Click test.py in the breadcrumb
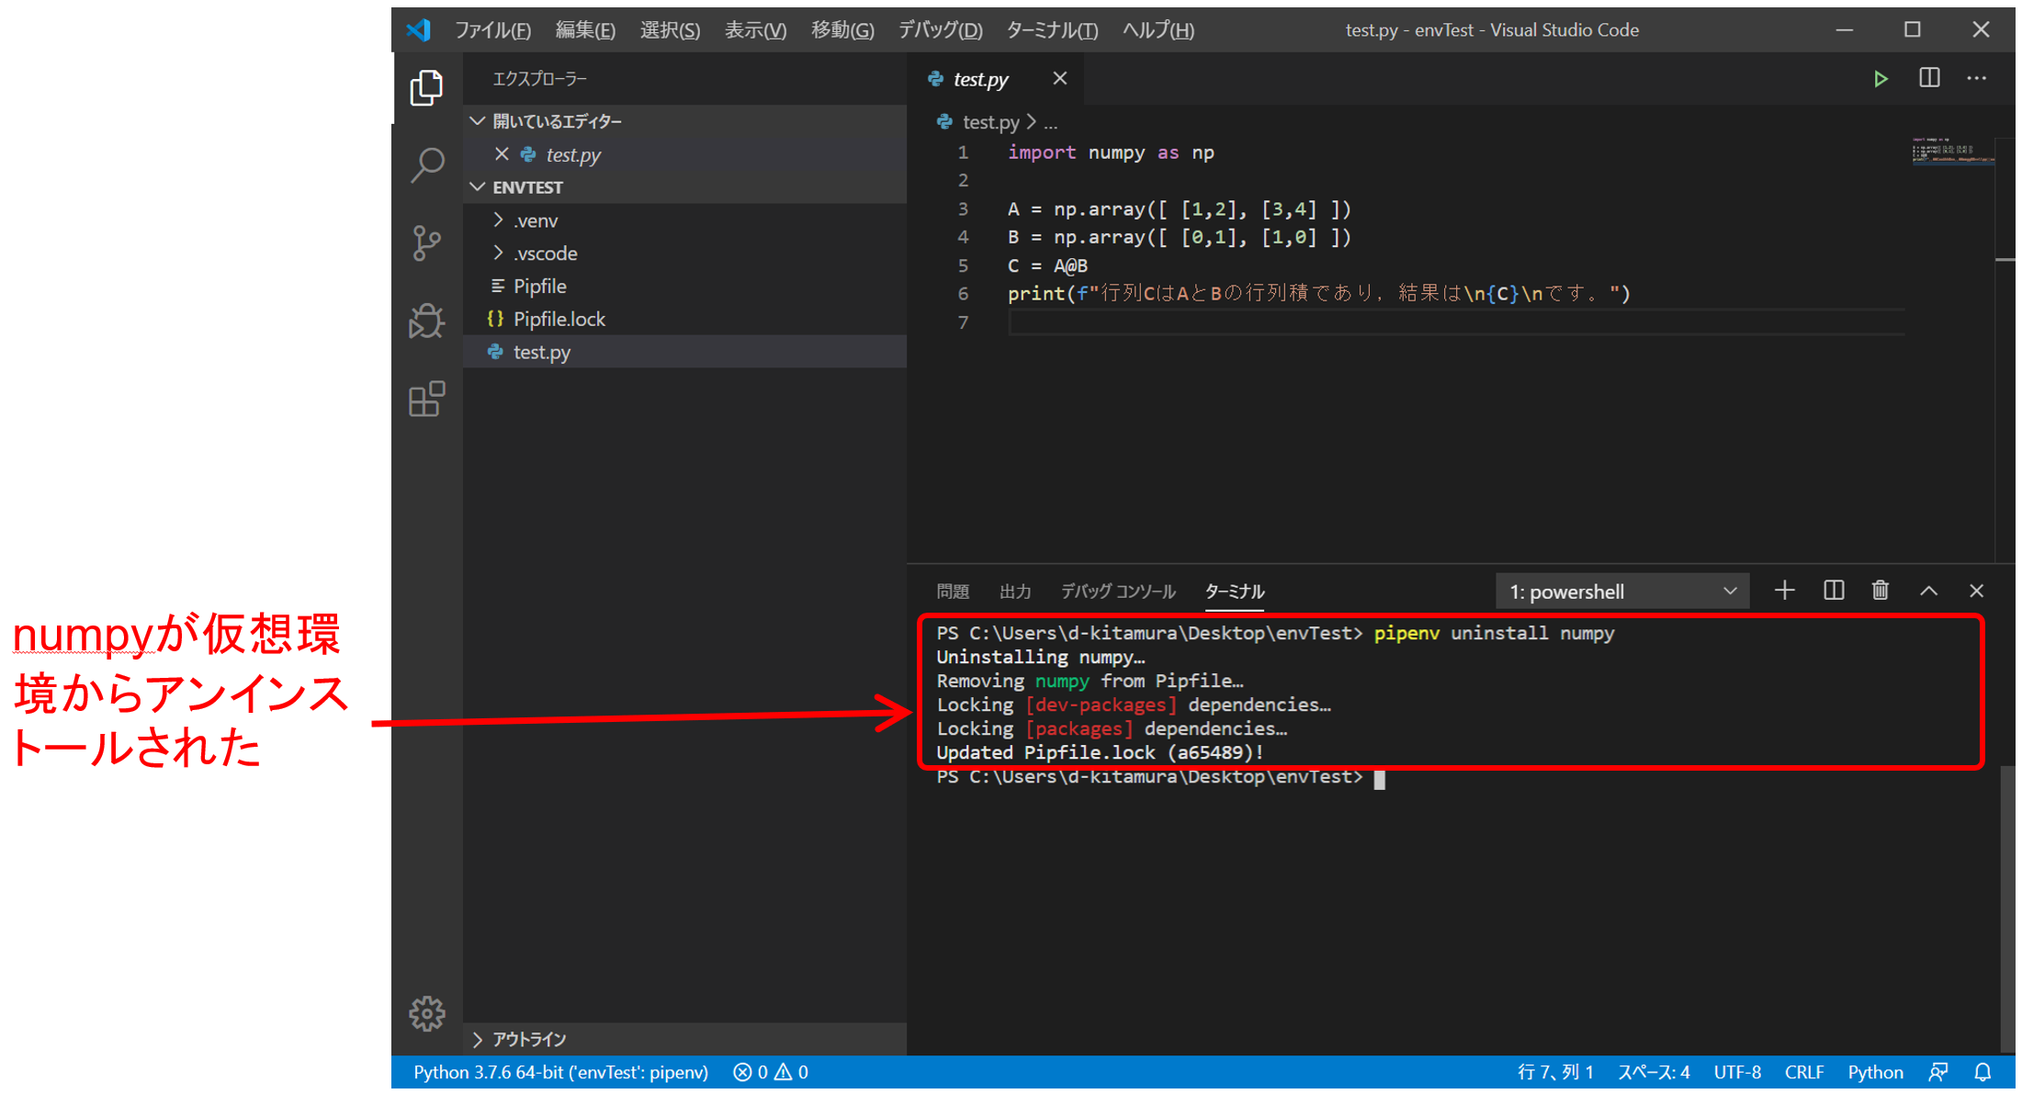Screen dimensions: 2022x1094 (x=990, y=122)
